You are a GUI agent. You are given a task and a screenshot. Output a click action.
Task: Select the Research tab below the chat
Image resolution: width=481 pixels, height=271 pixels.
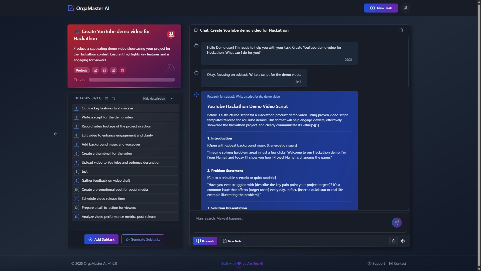click(205, 241)
